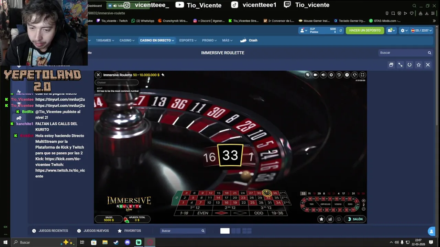Refresh the CLP balance

(x=341, y=31)
